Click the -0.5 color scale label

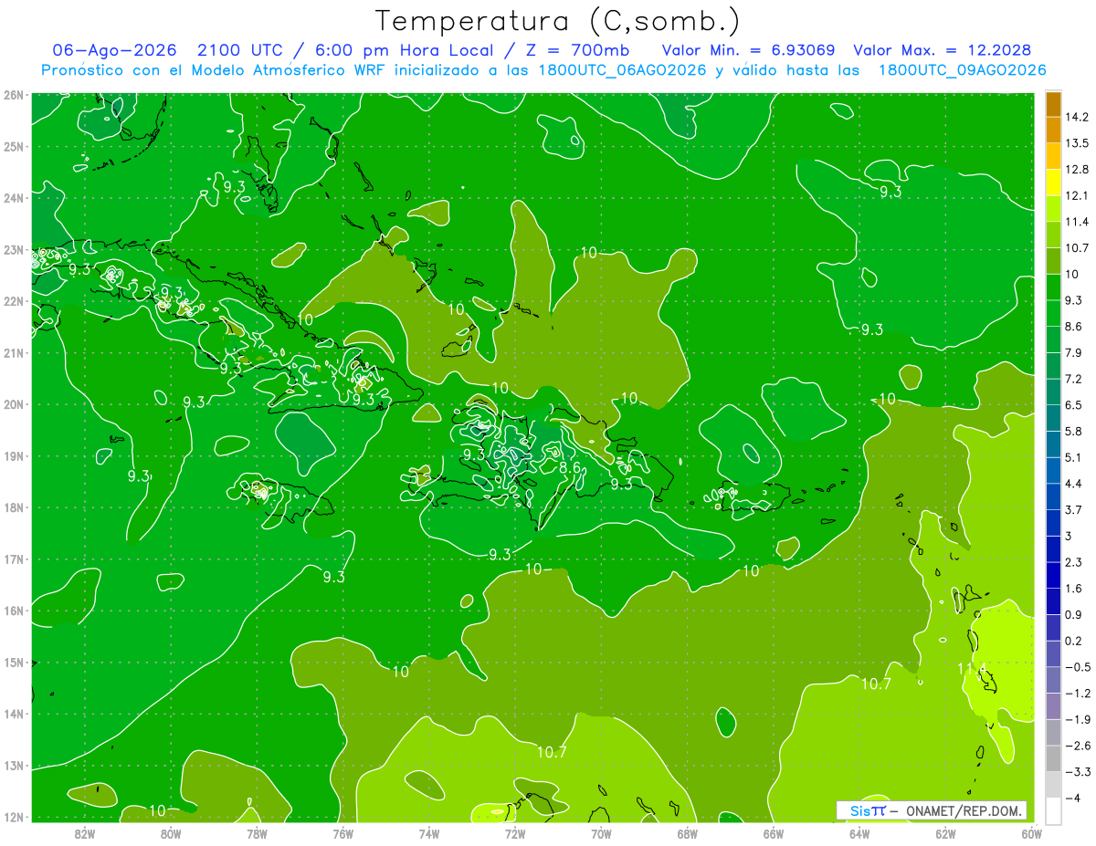(1077, 666)
